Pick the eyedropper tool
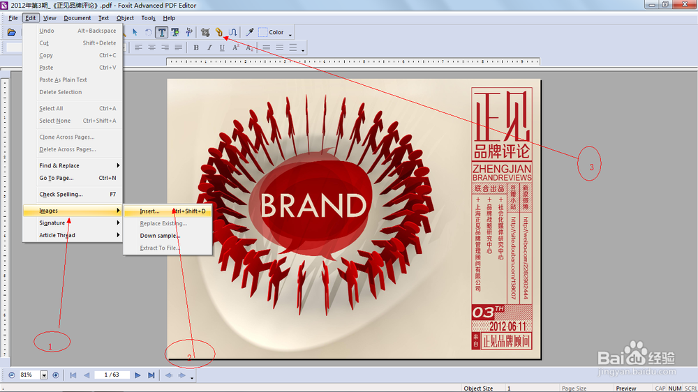Screen dimensions: 698x392 tap(250, 33)
